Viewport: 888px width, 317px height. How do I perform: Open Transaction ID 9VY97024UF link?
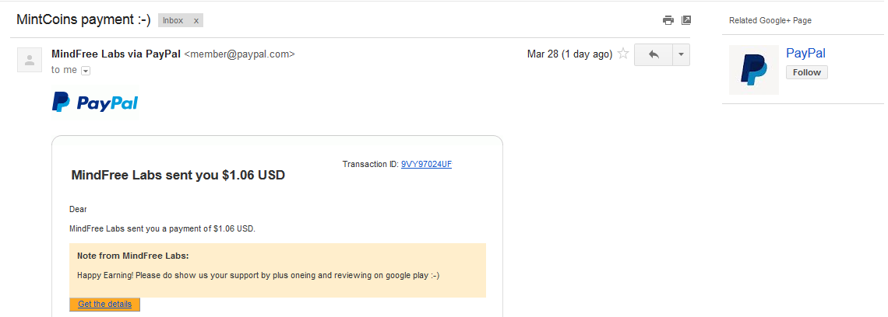[x=426, y=165]
